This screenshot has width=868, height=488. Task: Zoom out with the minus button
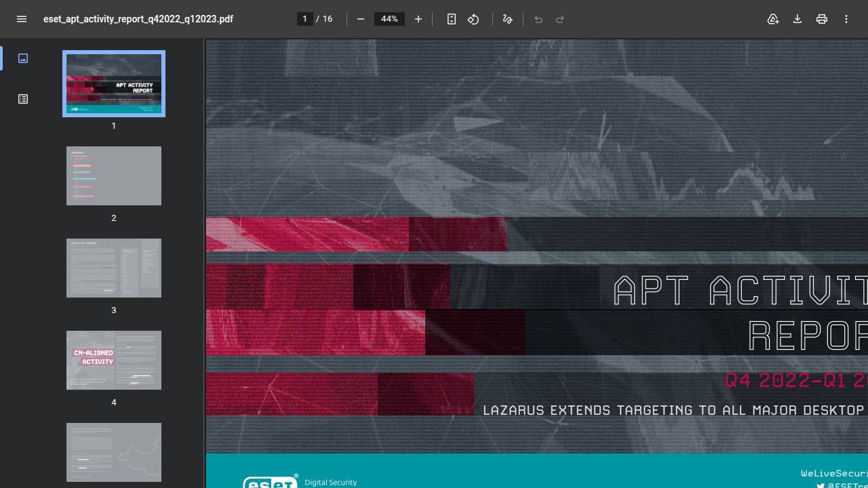[x=361, y=19]
